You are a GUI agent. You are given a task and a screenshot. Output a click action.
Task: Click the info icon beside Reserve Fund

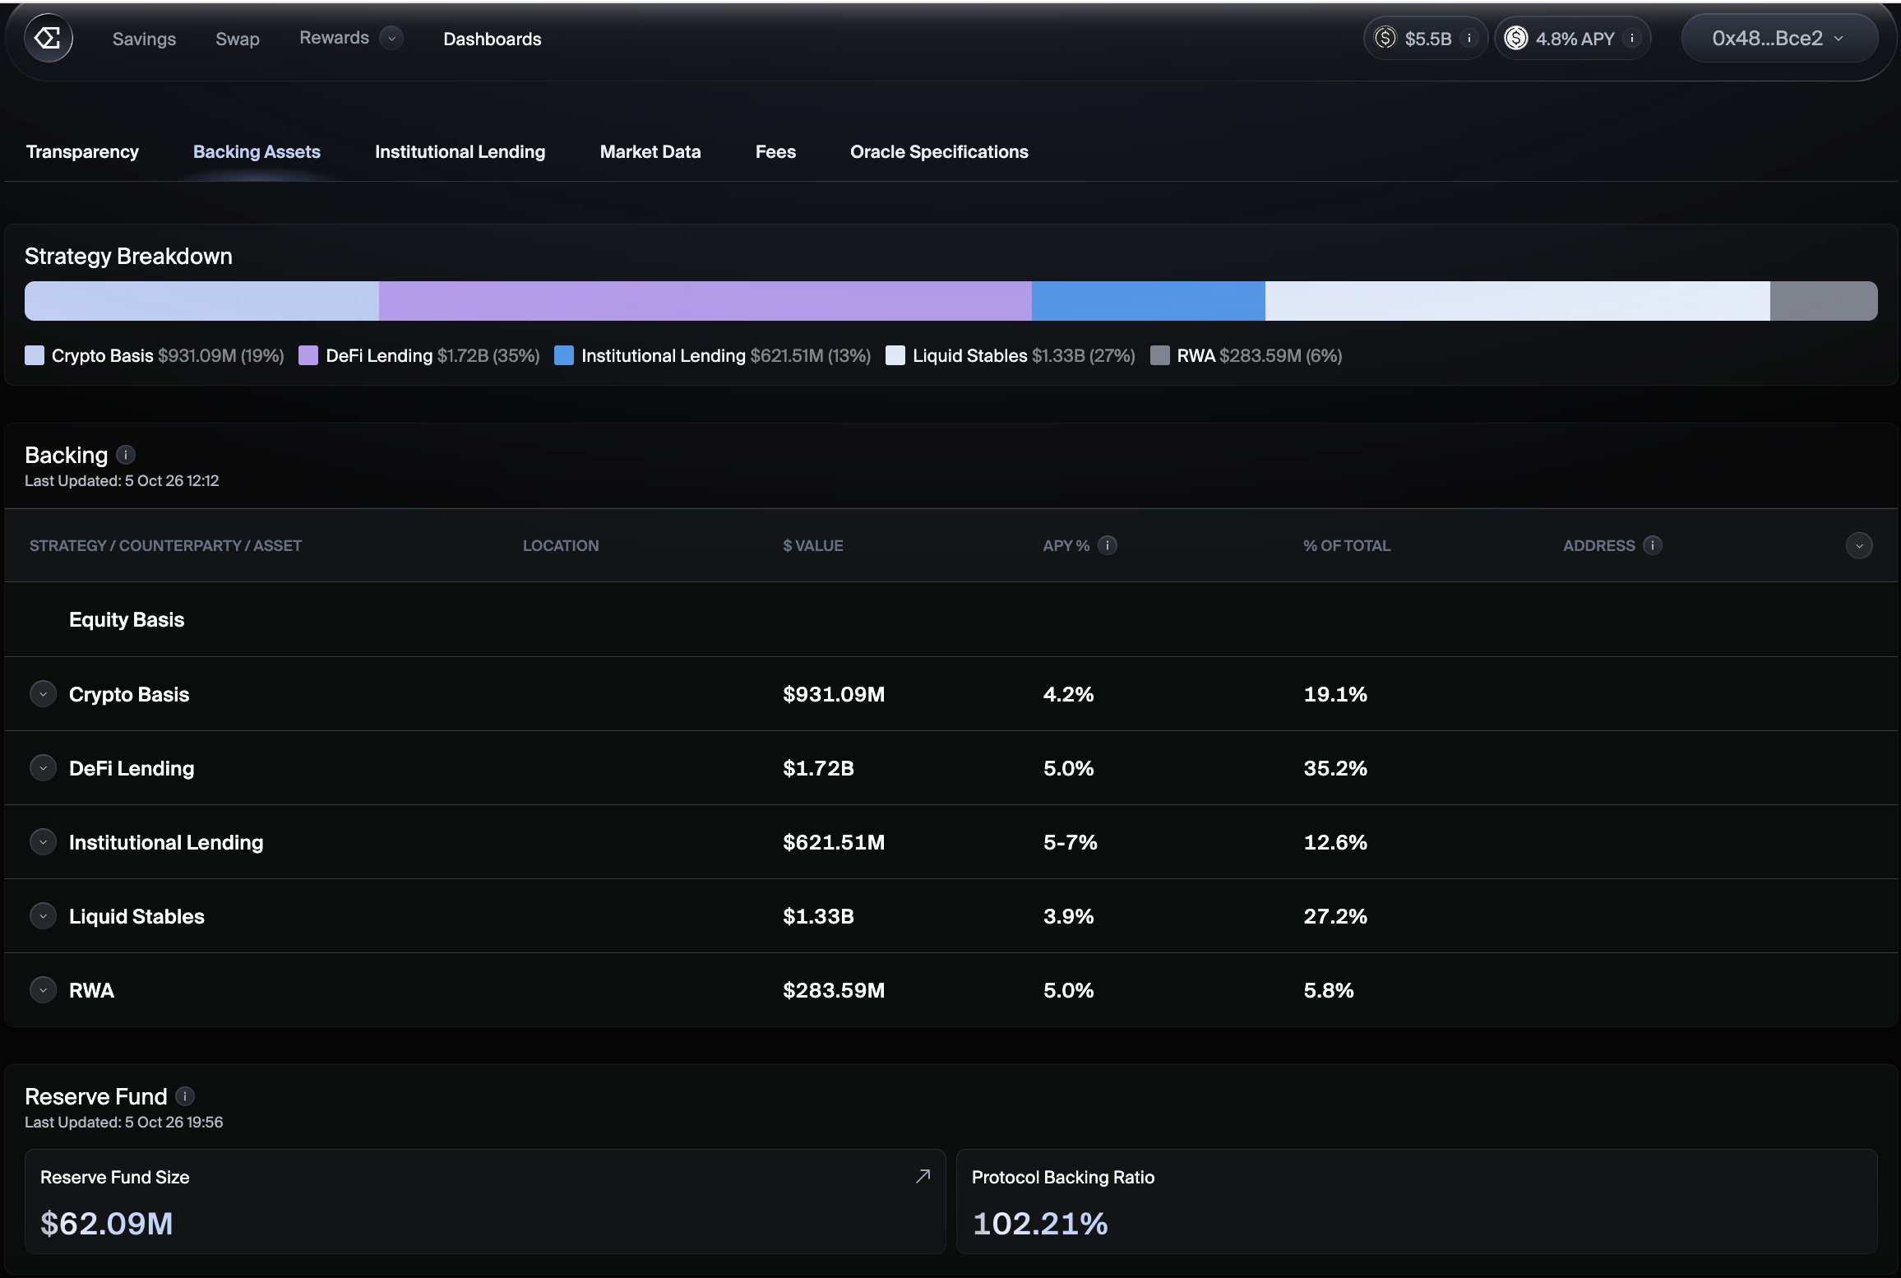tap(185, 1096)
